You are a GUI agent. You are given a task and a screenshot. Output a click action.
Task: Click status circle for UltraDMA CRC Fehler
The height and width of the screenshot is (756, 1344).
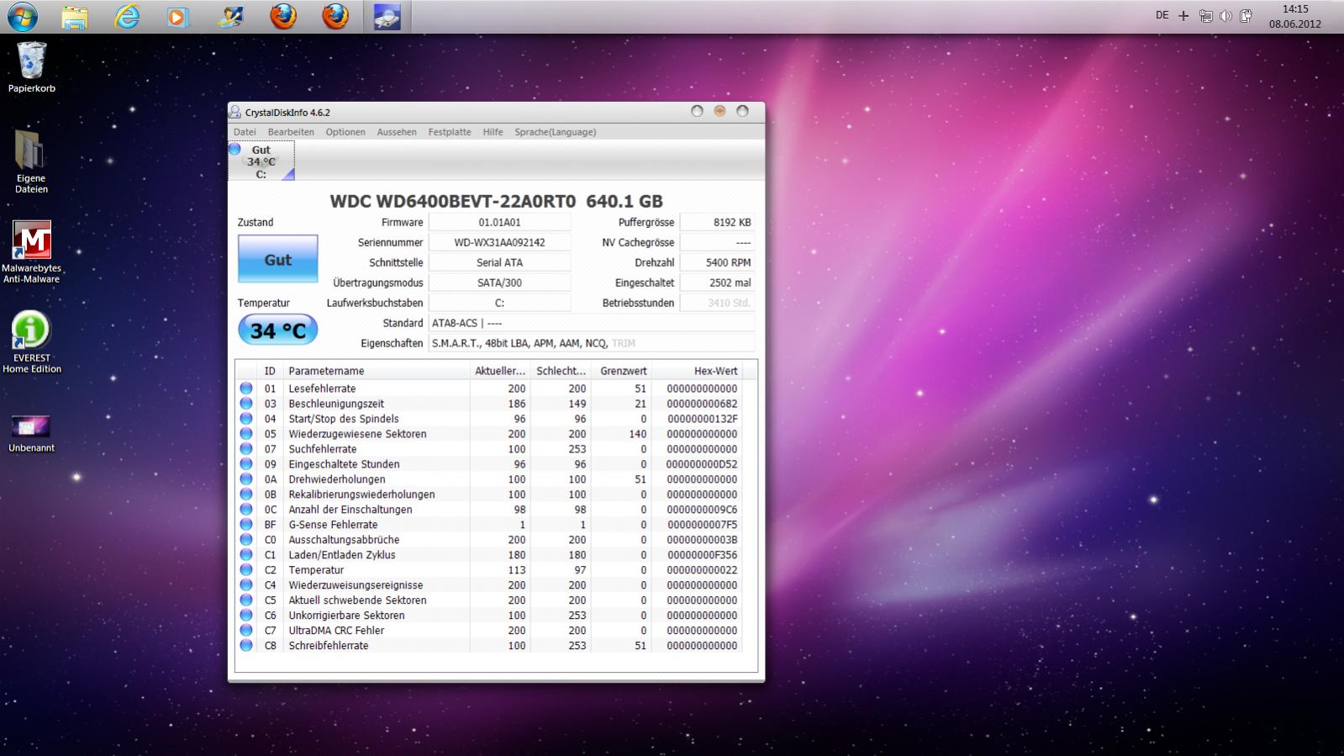tap(246, 631)
